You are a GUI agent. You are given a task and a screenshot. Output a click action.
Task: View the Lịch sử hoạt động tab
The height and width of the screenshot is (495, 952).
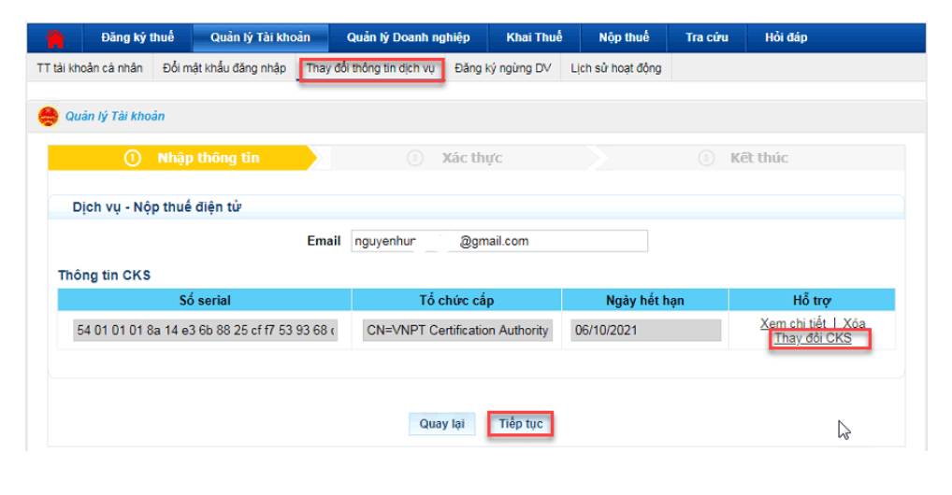point(615,68)
